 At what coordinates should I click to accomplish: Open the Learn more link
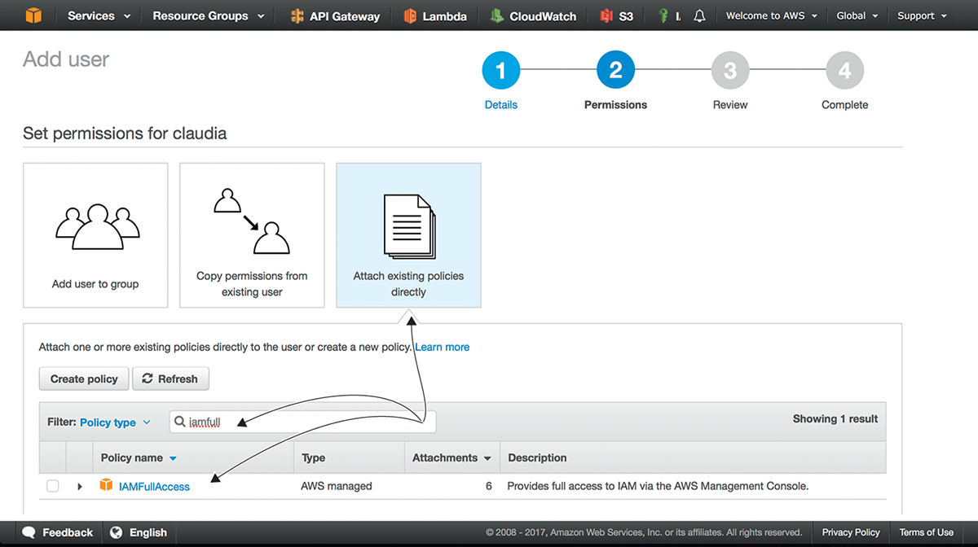(442, 347)
